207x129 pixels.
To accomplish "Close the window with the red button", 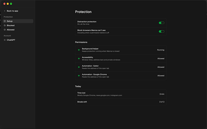I will (4, 4).
